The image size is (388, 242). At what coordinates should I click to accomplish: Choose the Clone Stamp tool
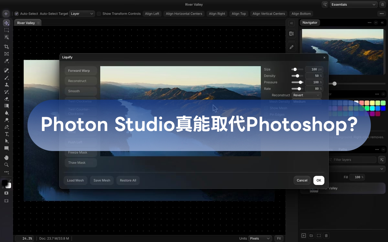pyautogui.click(x=6, y=85)
